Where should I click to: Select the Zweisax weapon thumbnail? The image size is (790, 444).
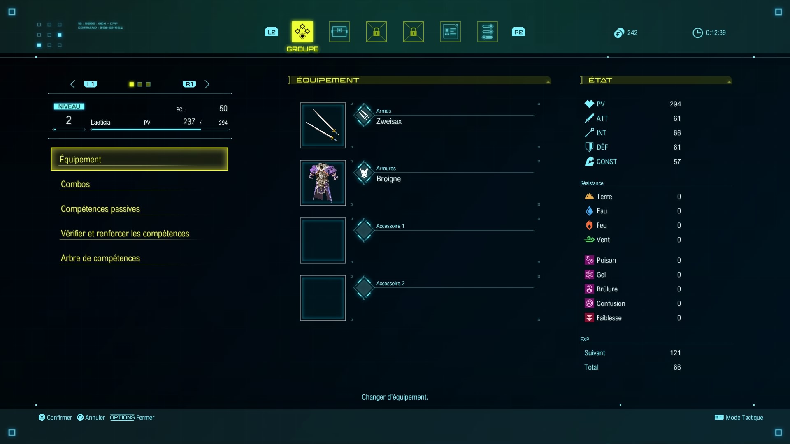point(323,125)
